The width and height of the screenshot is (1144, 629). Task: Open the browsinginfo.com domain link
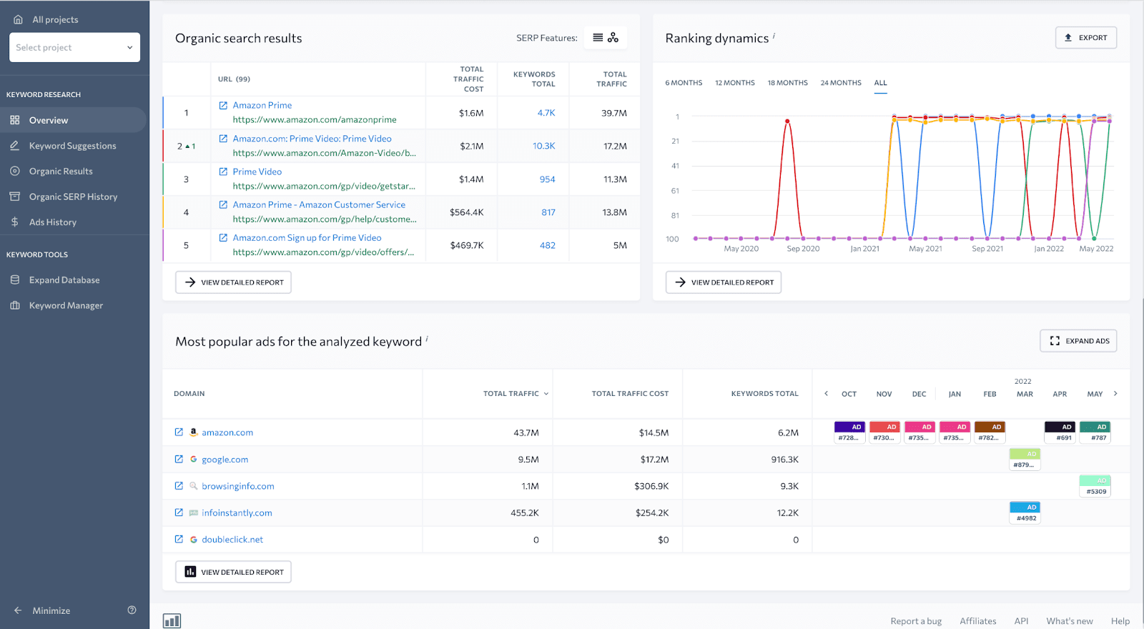(x=238, y=486)
